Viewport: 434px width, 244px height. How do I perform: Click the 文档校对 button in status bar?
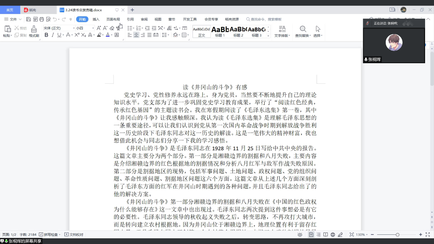tap(74, 235)
